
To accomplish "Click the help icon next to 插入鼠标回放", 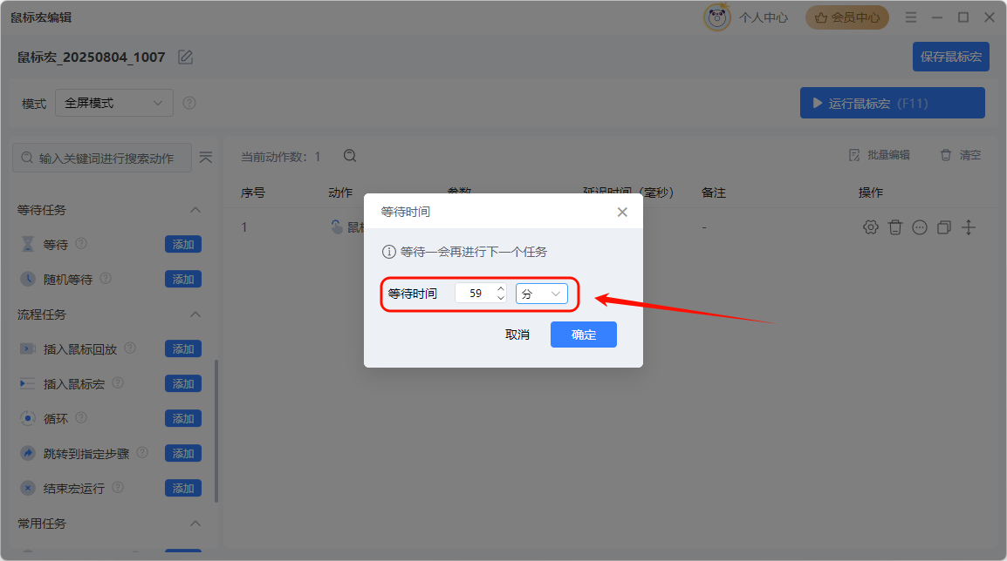I will tap(130, 348).
